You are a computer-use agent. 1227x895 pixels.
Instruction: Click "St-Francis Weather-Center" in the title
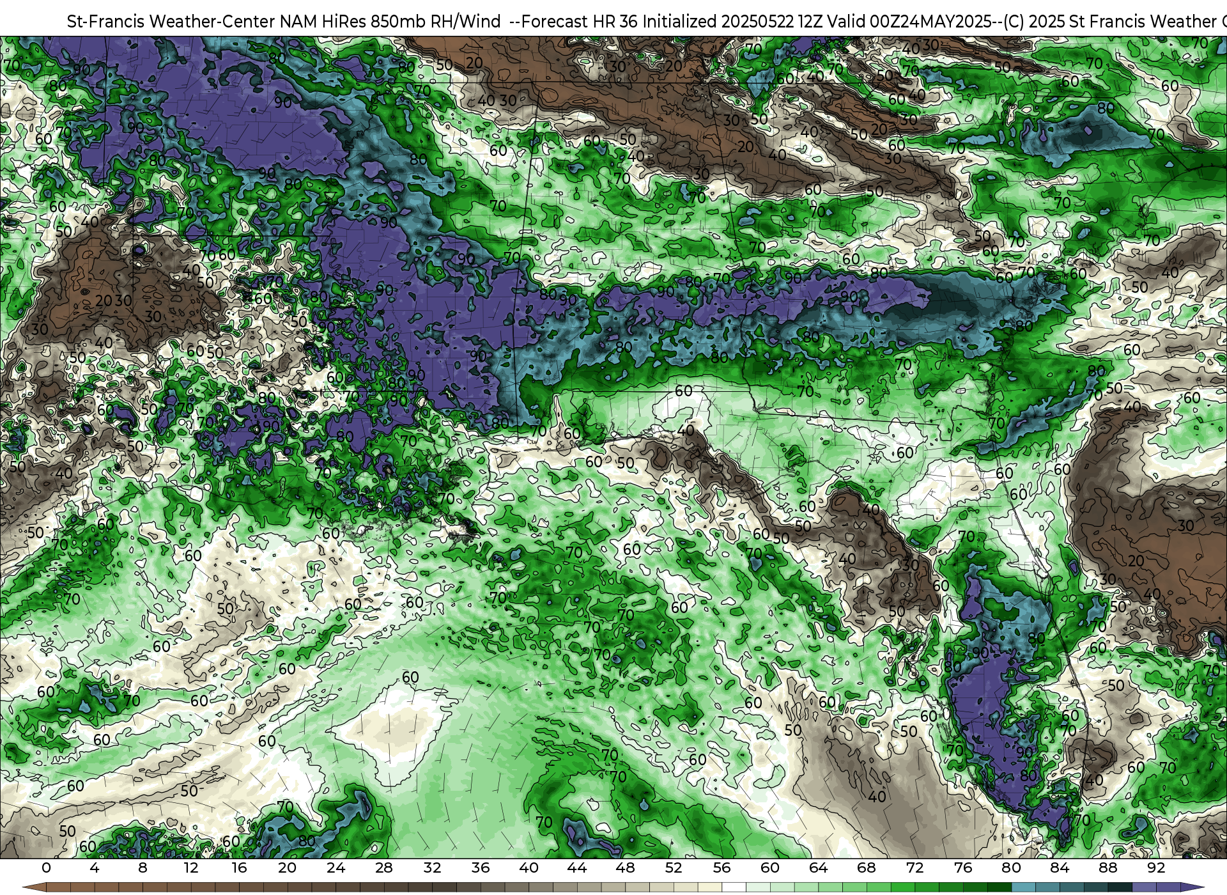[171, 22]
